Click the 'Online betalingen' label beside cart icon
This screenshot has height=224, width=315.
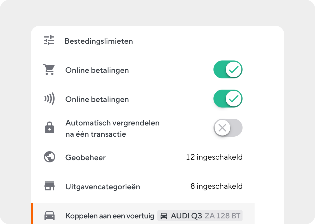coord(97,70)
